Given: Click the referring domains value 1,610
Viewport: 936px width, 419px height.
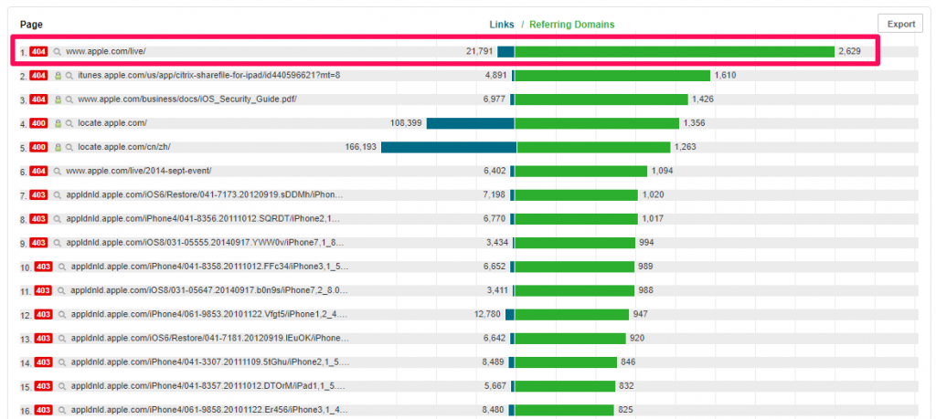Looking at the screenshot, I should [726, 76].
